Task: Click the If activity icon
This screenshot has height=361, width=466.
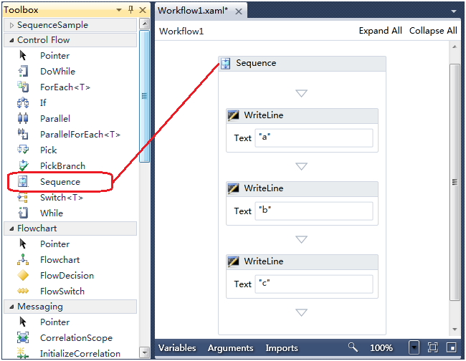Action: 23,102
